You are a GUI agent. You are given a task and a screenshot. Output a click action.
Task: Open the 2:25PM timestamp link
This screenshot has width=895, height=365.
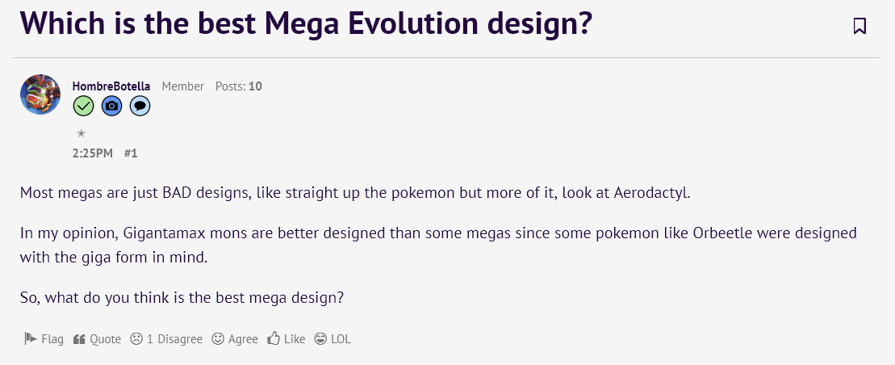[93, 153]
